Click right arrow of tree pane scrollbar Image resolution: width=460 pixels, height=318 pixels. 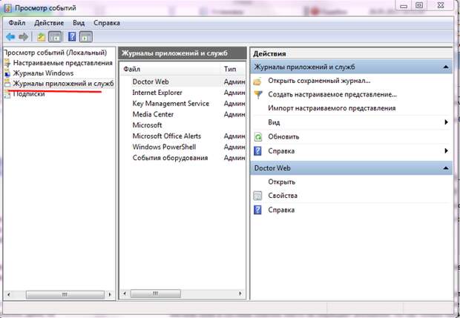point(110,294)
